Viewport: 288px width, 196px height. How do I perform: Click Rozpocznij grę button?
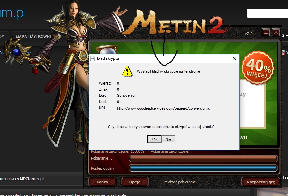(261, 182)
